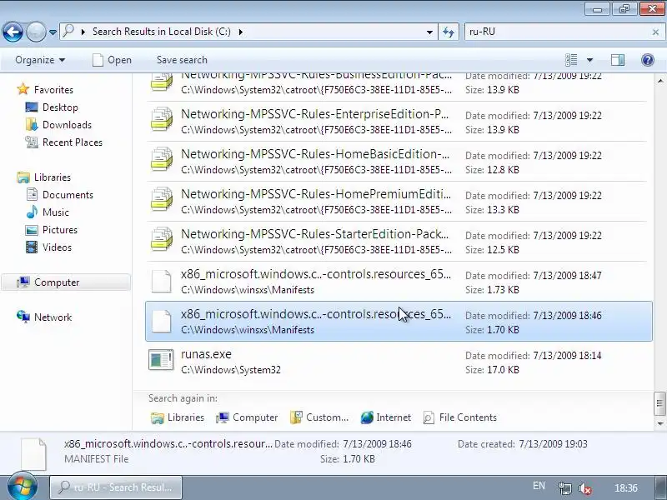Screen dimensions: 667x500
Task: Select the manifest file modified at 18:47
Action: coord(399,281)
